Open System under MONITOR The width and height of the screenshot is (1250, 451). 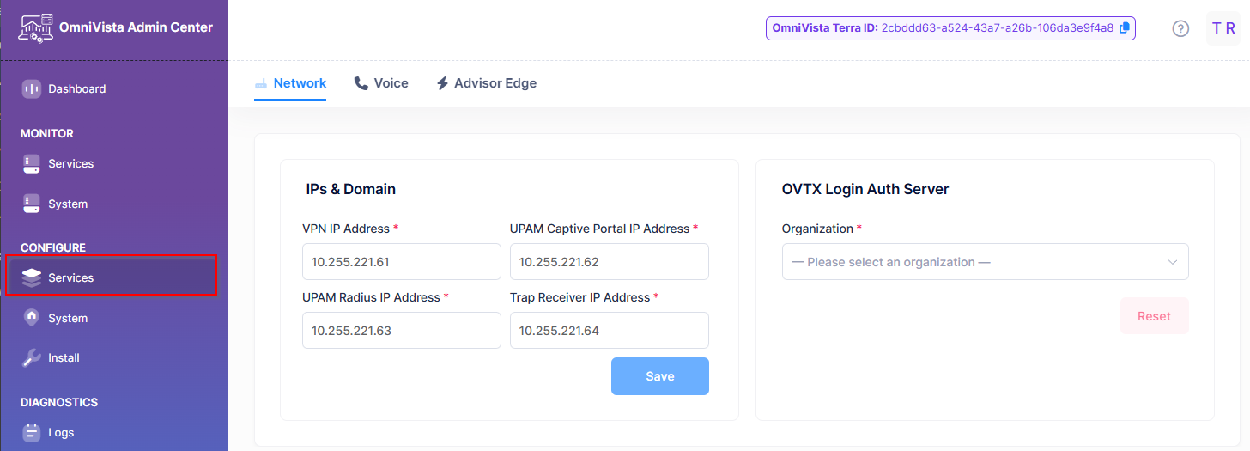[114, 204]
